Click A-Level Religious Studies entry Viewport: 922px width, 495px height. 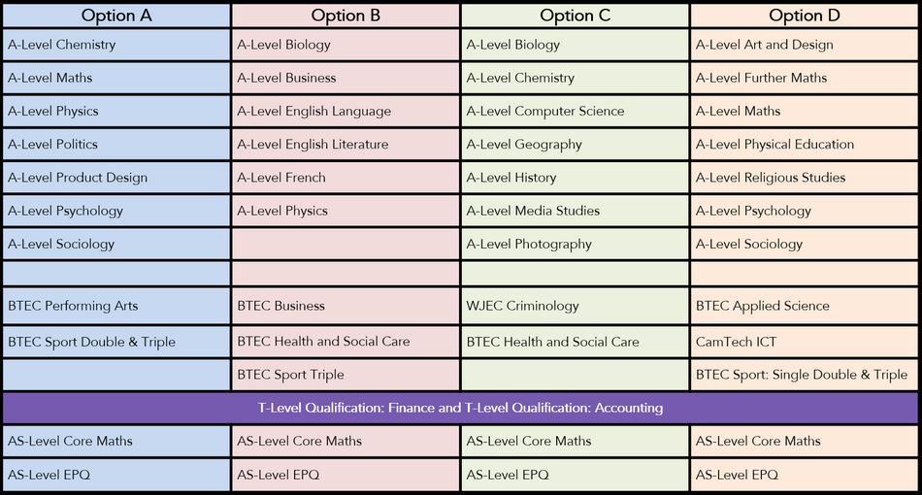click(x=771, y=178)
